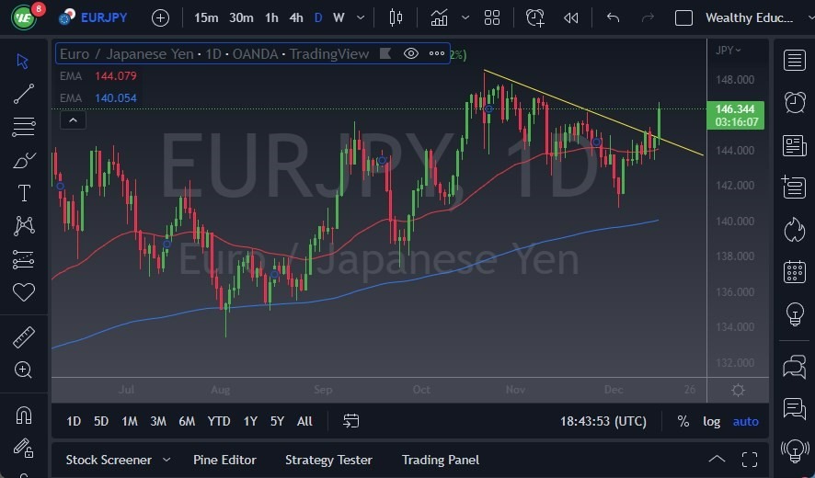Open the go to date calendar

350,421
